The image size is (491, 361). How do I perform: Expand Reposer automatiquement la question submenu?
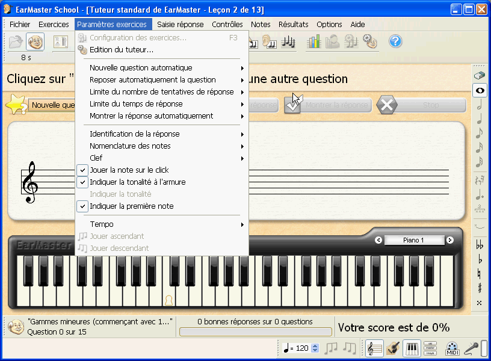point(162,80)
